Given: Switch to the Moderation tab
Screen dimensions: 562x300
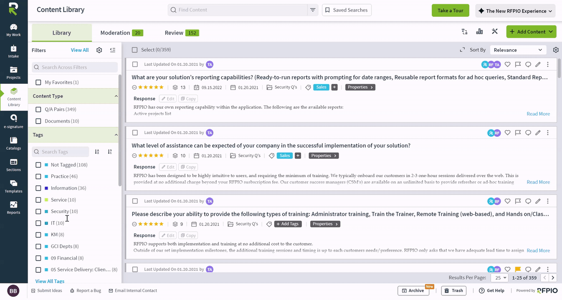Looking at the screenshot, I should (x=122, y=33).
